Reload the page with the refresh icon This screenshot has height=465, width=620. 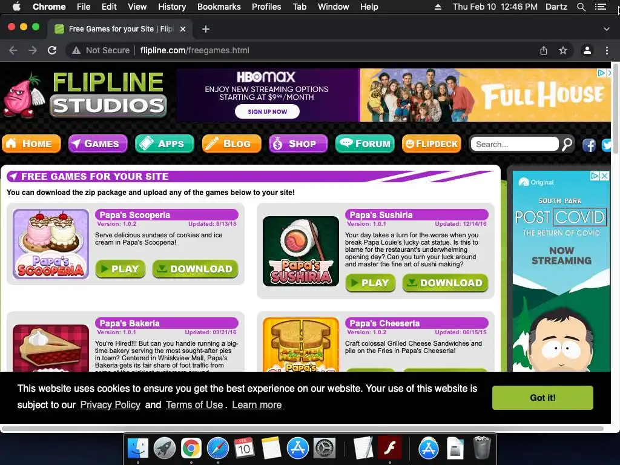tap(52, 50)
